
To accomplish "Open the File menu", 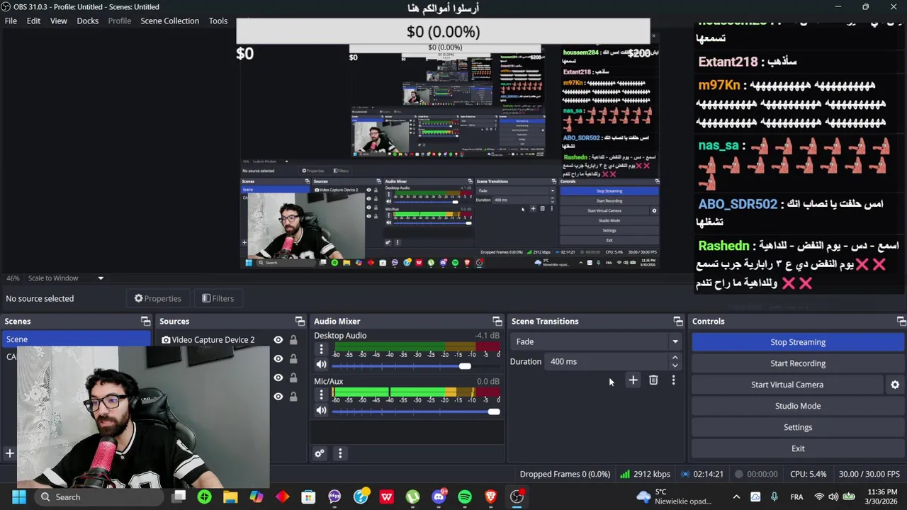I will point(11,21).
